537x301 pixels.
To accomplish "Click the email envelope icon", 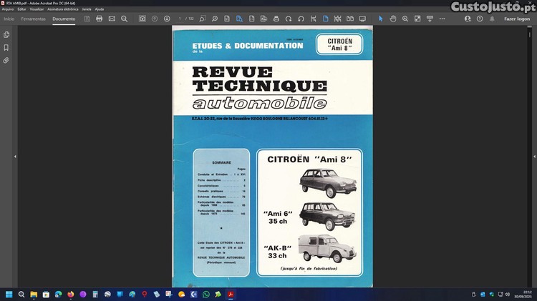I will pyautogui.click(x=112, y=19).
